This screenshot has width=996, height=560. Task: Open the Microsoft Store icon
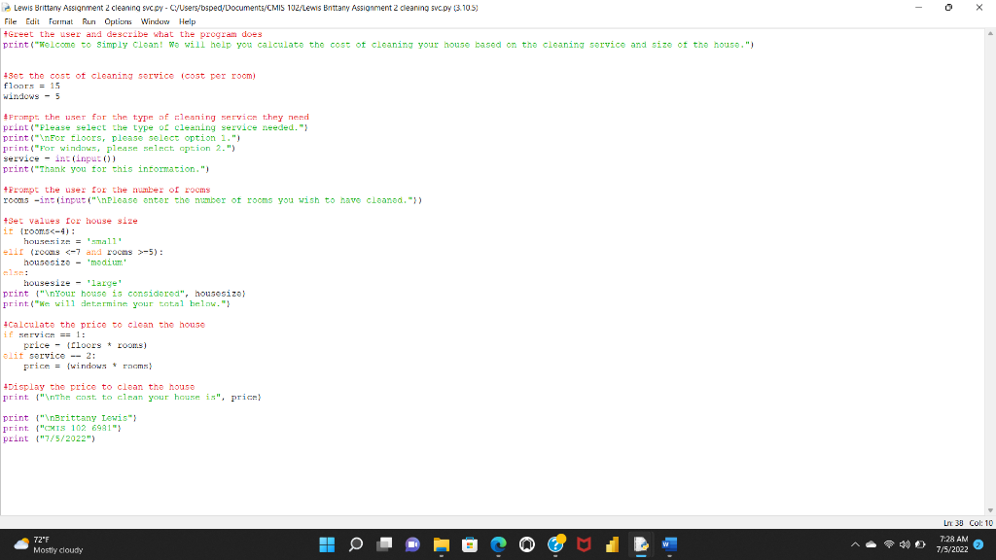pos(470,544)
